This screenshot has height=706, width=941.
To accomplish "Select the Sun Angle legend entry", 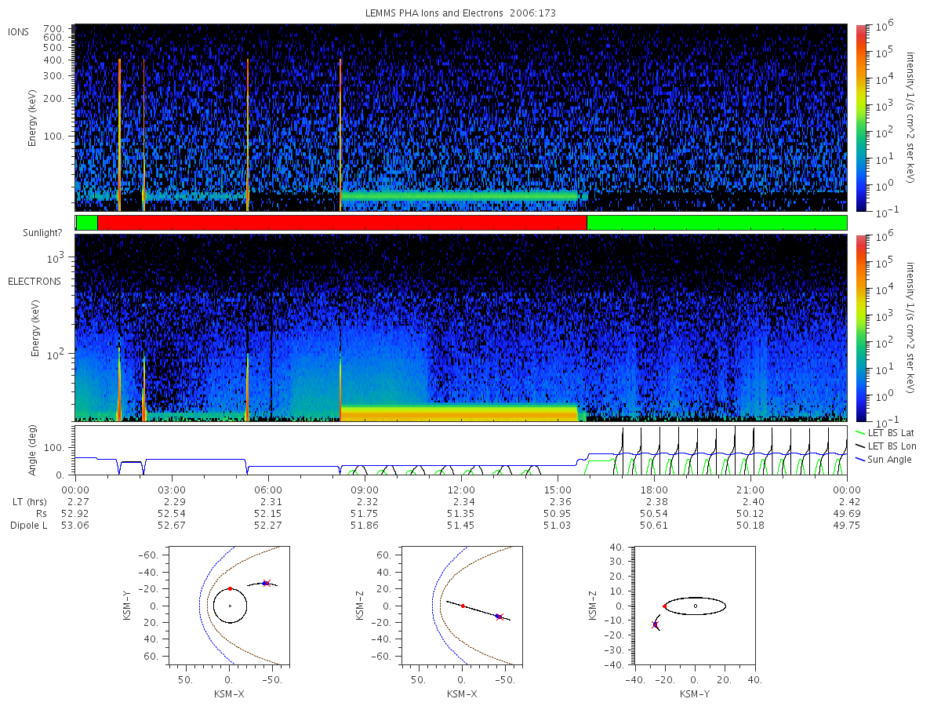I will pyautogui.click(x=884, y=459).
